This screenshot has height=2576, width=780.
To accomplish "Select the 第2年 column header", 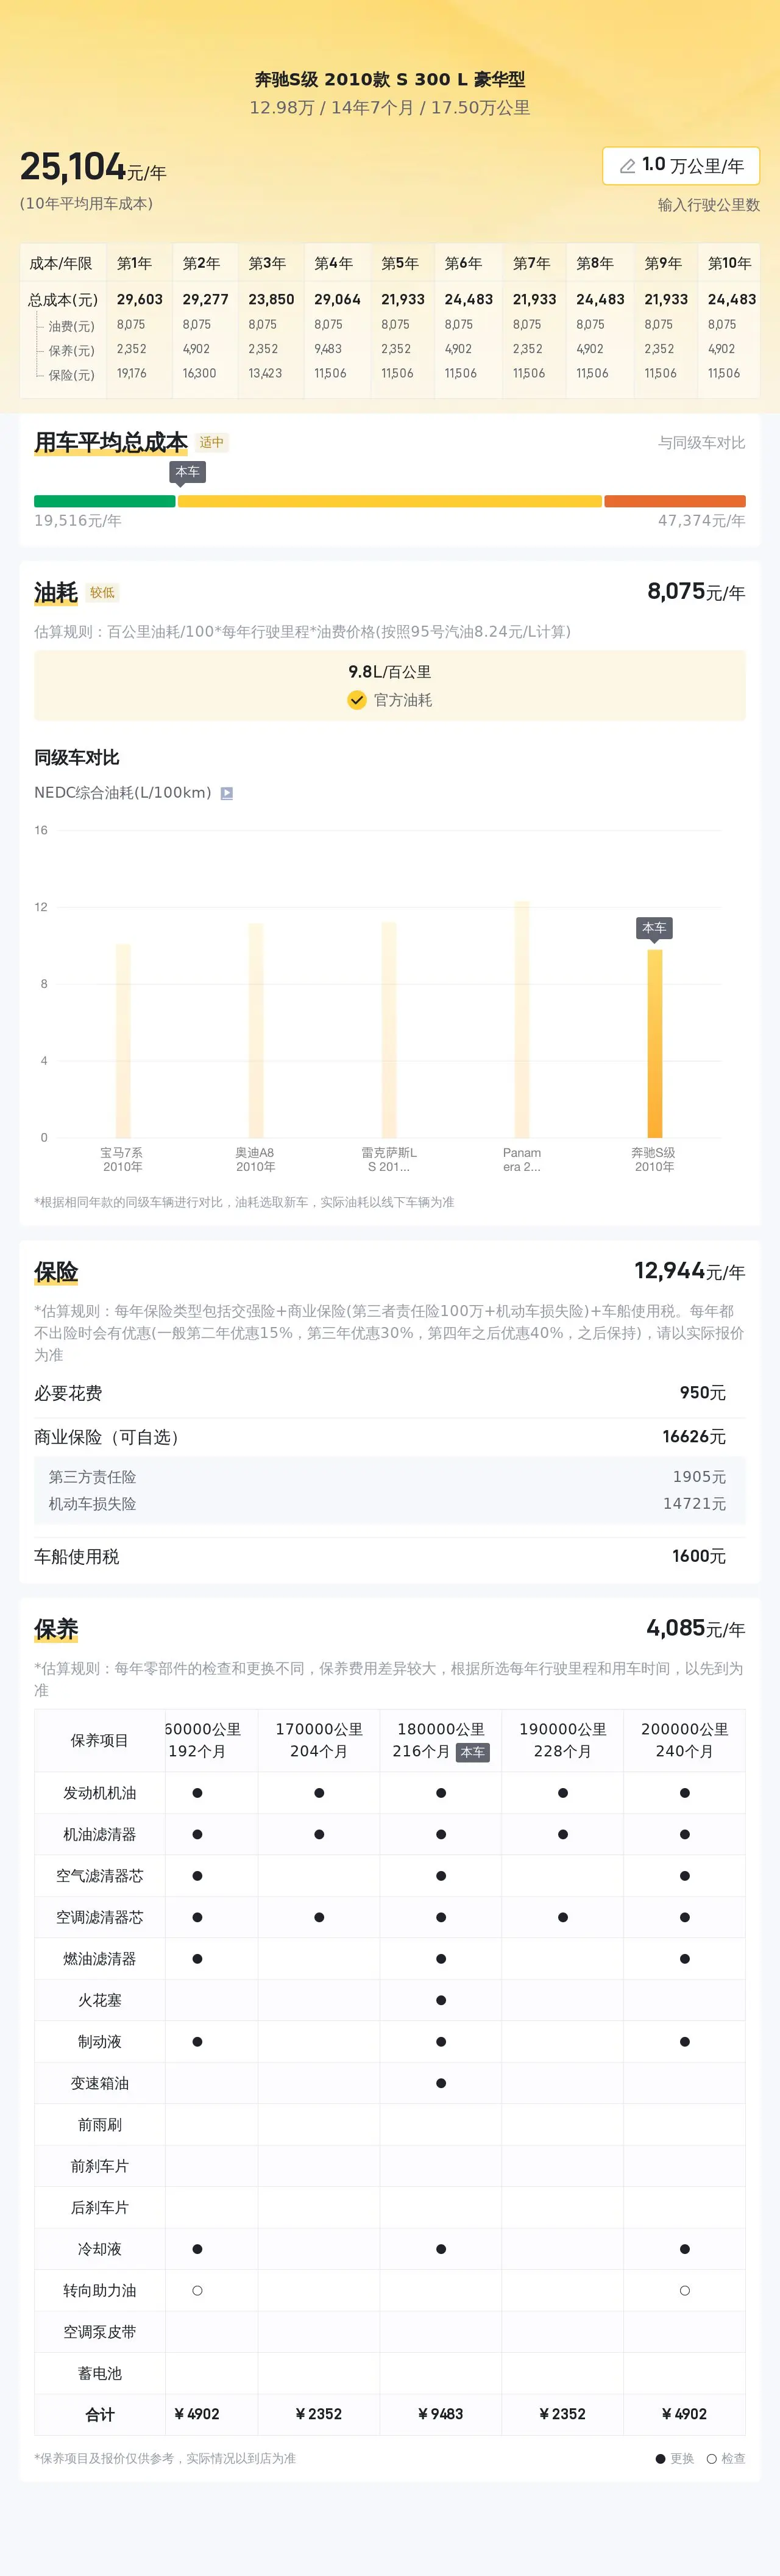I will coord(200,263).
